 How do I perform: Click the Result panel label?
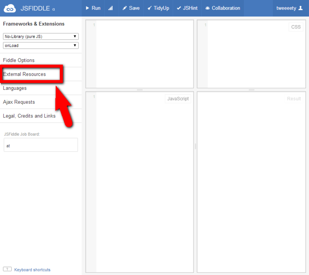click(x=294, y=99)
